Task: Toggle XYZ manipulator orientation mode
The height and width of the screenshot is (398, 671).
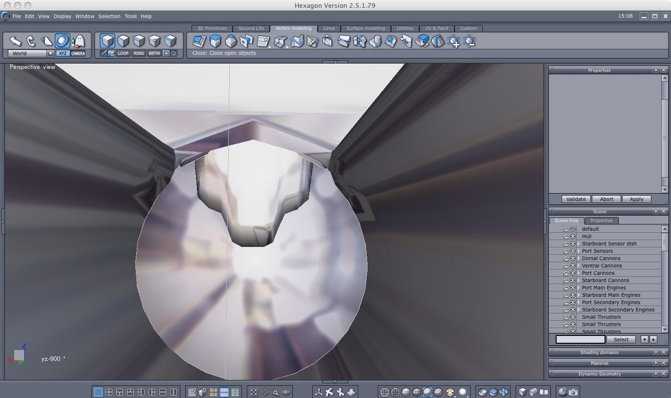Action: point(63,53)
